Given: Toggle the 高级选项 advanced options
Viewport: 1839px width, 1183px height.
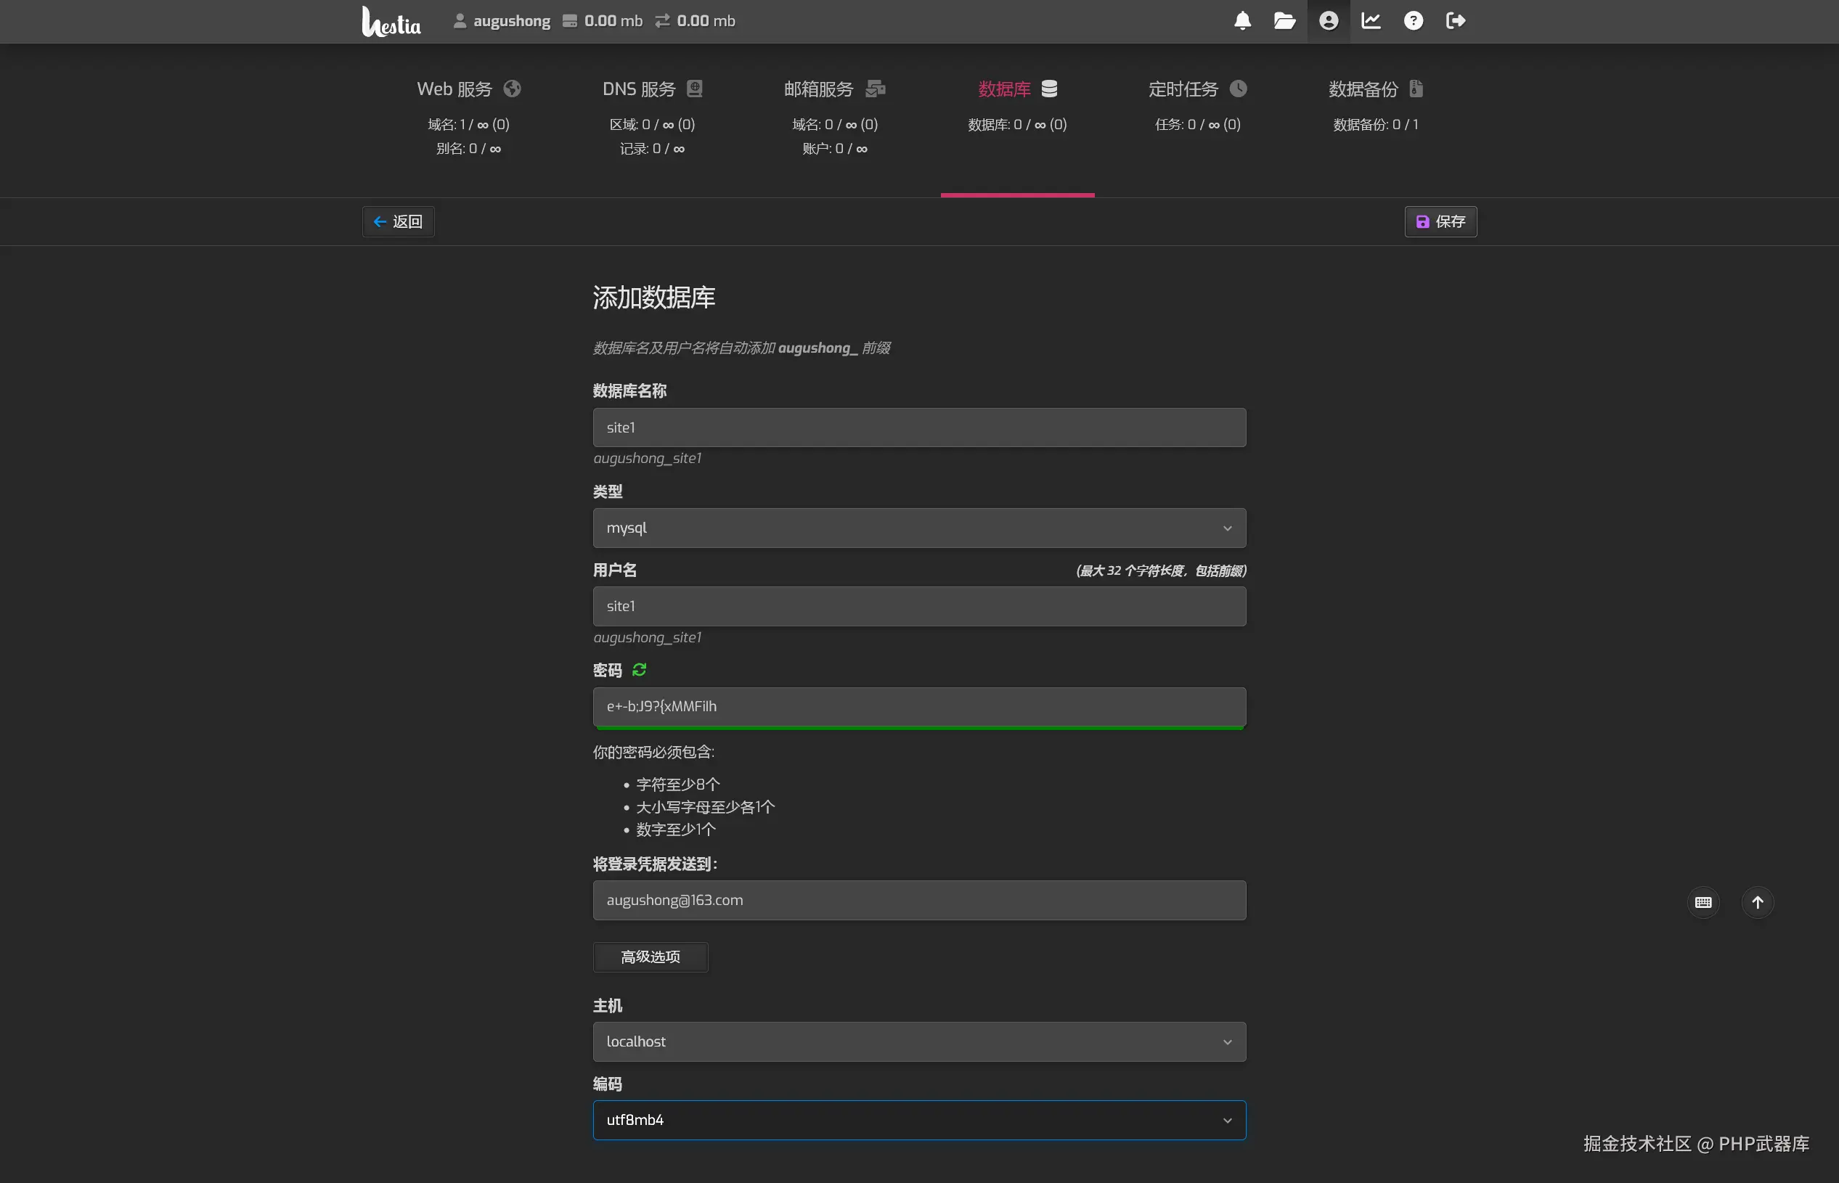Looking at the screenshot, I should tap(650, 957).
